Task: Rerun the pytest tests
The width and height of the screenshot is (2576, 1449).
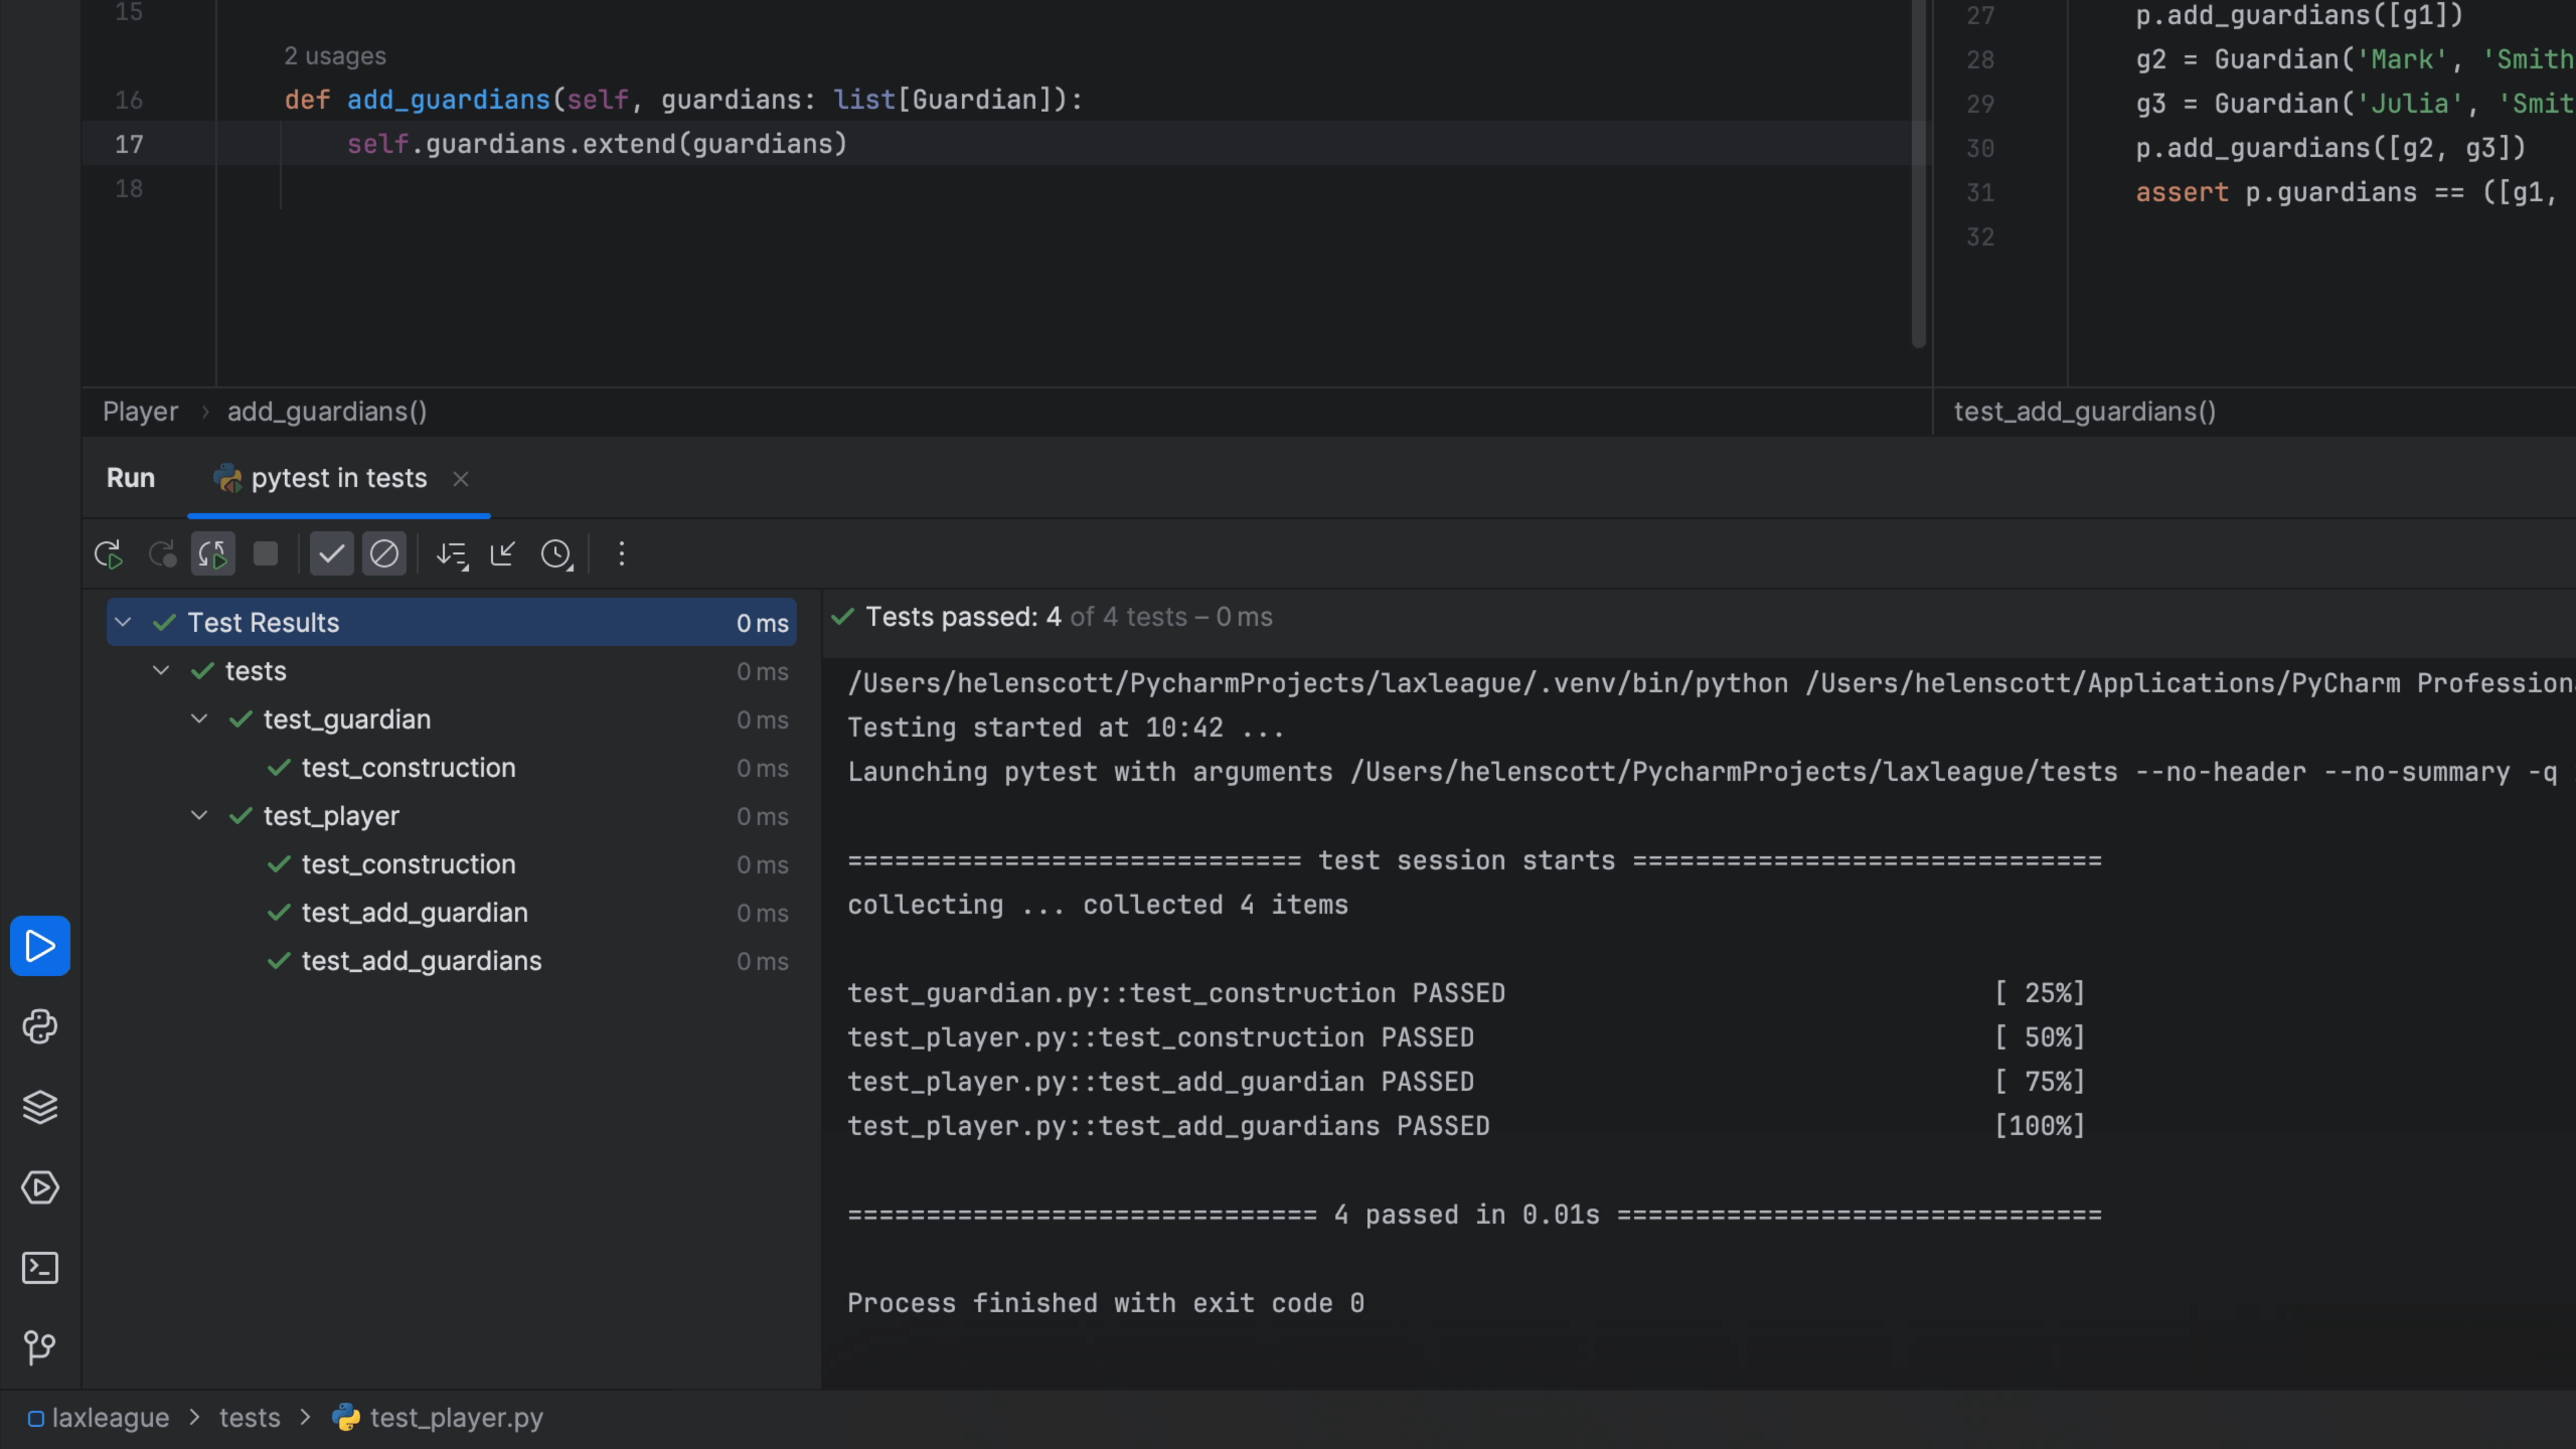Action: [108, 553]
